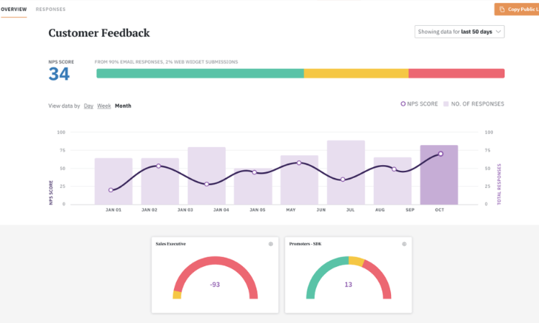Open the Overview tab
Image resolution: width=539 pixels, height=323 pixels.
coord(14,9)
